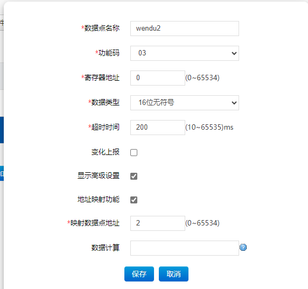Click the 映射数据点地址 input field
This screenshot has height=289, width=308.
click(x=158, y=223)
